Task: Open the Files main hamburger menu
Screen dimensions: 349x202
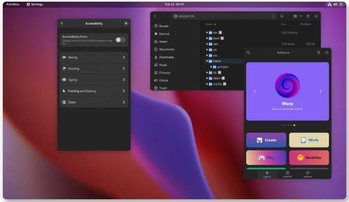Action: tap(308, 16)
